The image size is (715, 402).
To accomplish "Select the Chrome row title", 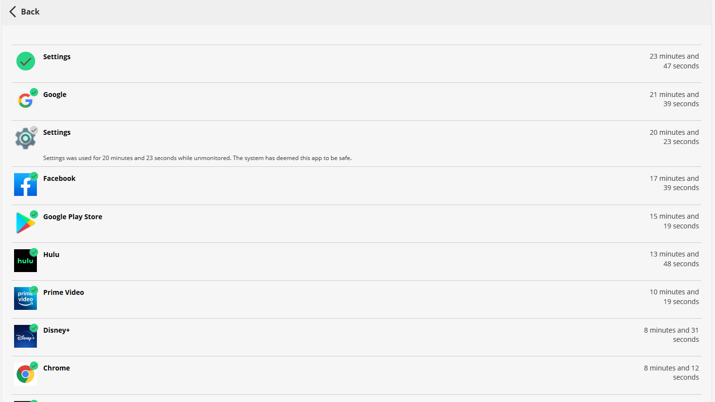I will (x=56, y=368).
